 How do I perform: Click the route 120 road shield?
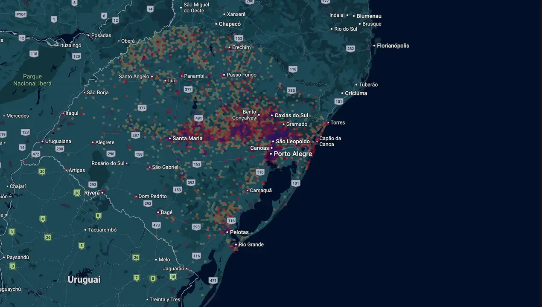click(76, 56)
